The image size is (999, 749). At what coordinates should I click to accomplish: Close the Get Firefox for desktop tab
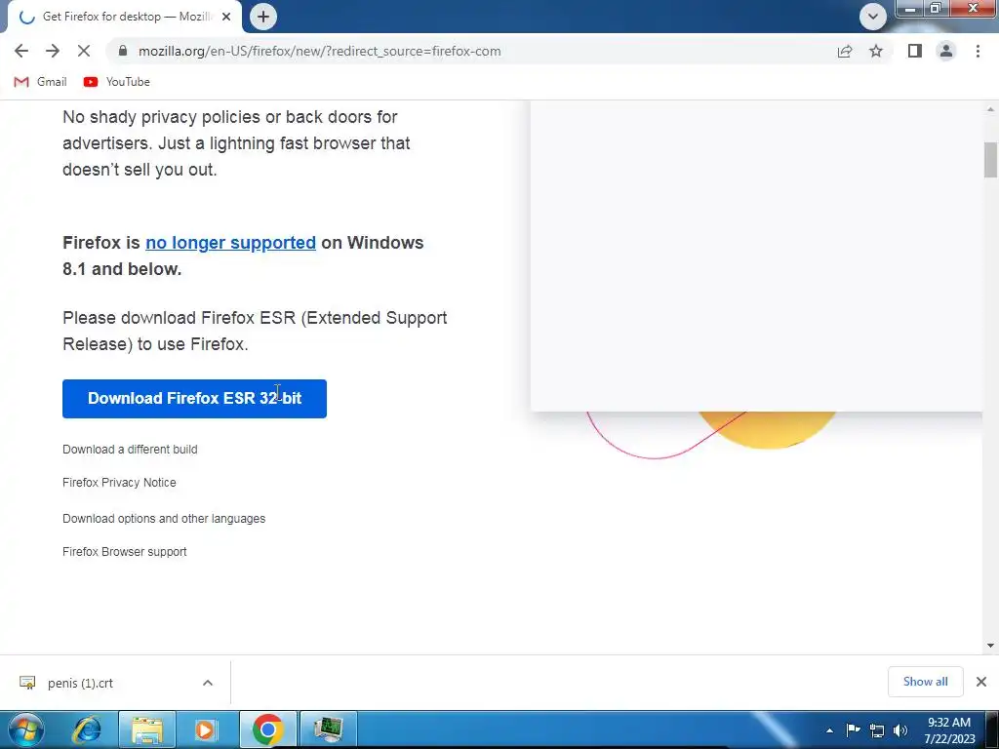point(226,17)
